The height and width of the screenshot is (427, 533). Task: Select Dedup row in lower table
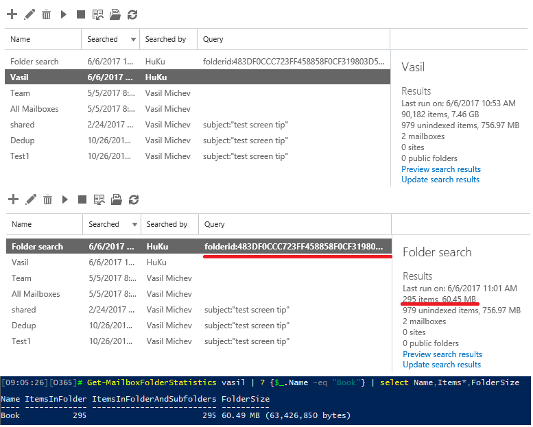coord(199,326)
